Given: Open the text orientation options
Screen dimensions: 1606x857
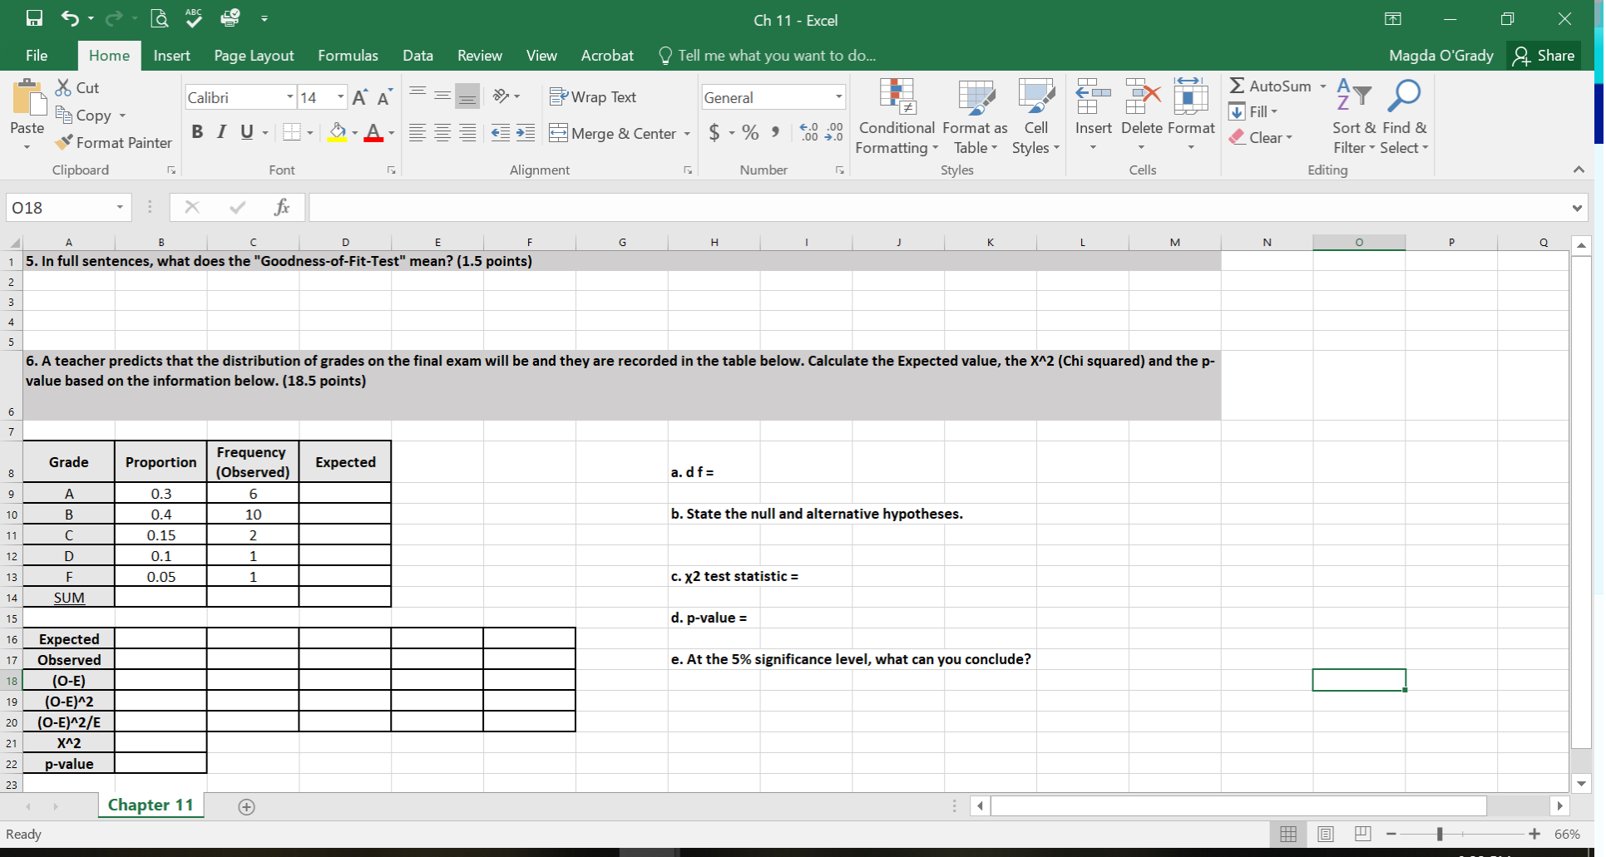Looking at the screenshot, I should [506, 96].
